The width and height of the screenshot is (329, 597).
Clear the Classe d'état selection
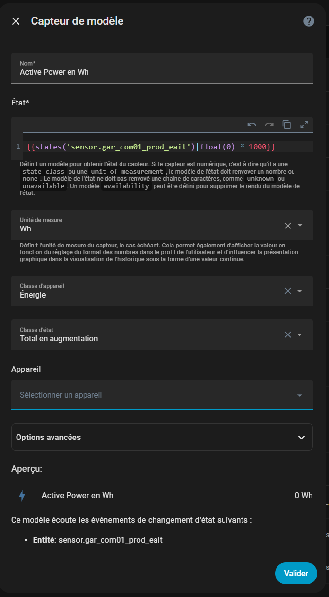[288, 334]
